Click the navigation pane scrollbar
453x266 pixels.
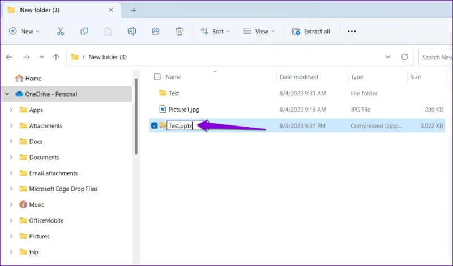pos(136,116)
